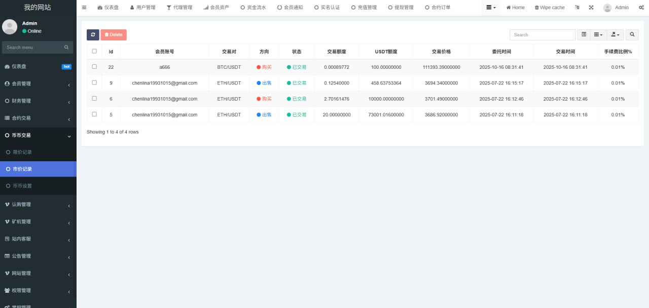649x308 pixels.
Task: Click the table Search input field
Action: (x=542, y=35)
